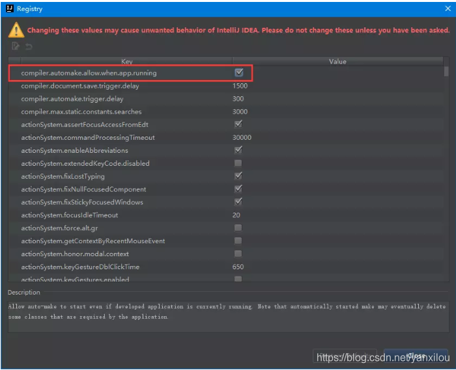This screenshot has width=456, height=370.
Task: Select actionSystem.fixStickyFocusedWindows key text
Action: pos(82,202)
